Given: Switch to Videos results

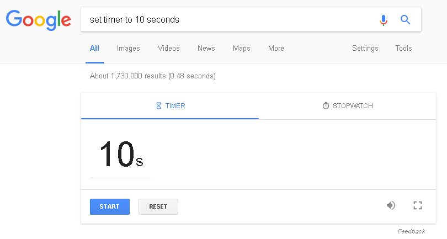Looking at the screenshot, I should pyautogui.click(x=169, y=48).
